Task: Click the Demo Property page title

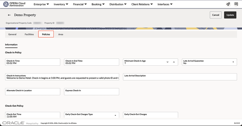Action: point(25,15)
